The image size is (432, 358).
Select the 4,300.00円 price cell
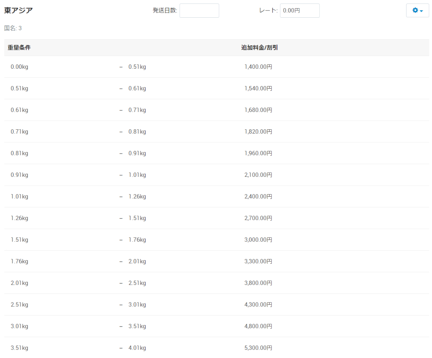pyautogui.click(x=258, y=304)
